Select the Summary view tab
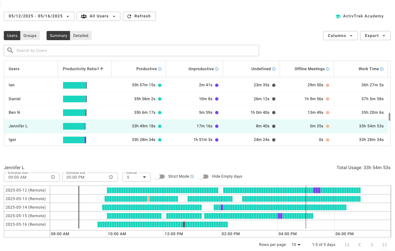The image size is (395, 251). click(x=58, y=36)
